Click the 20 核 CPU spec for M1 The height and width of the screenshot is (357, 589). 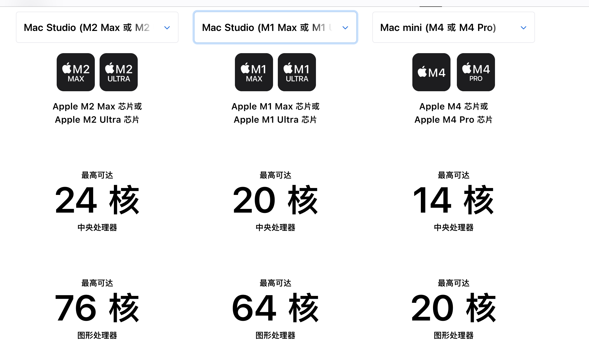click(275, 200)
